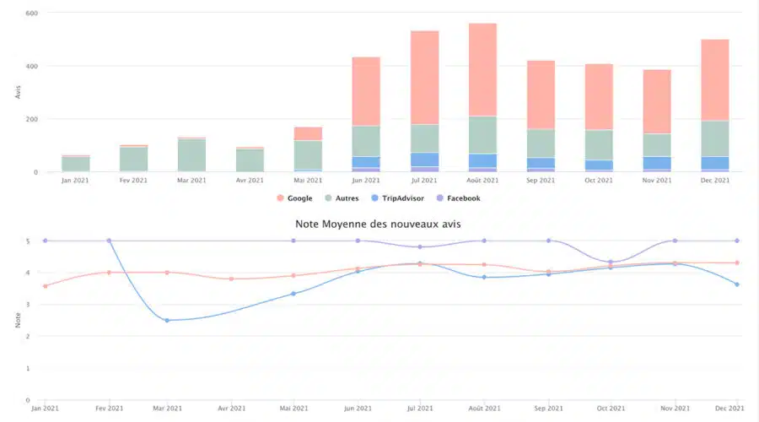Select TripAdvisor line point at Mai 2021
The image size is (759, 422).
pos(293,294)
